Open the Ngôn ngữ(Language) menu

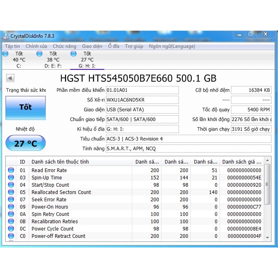tap(172, 46)
